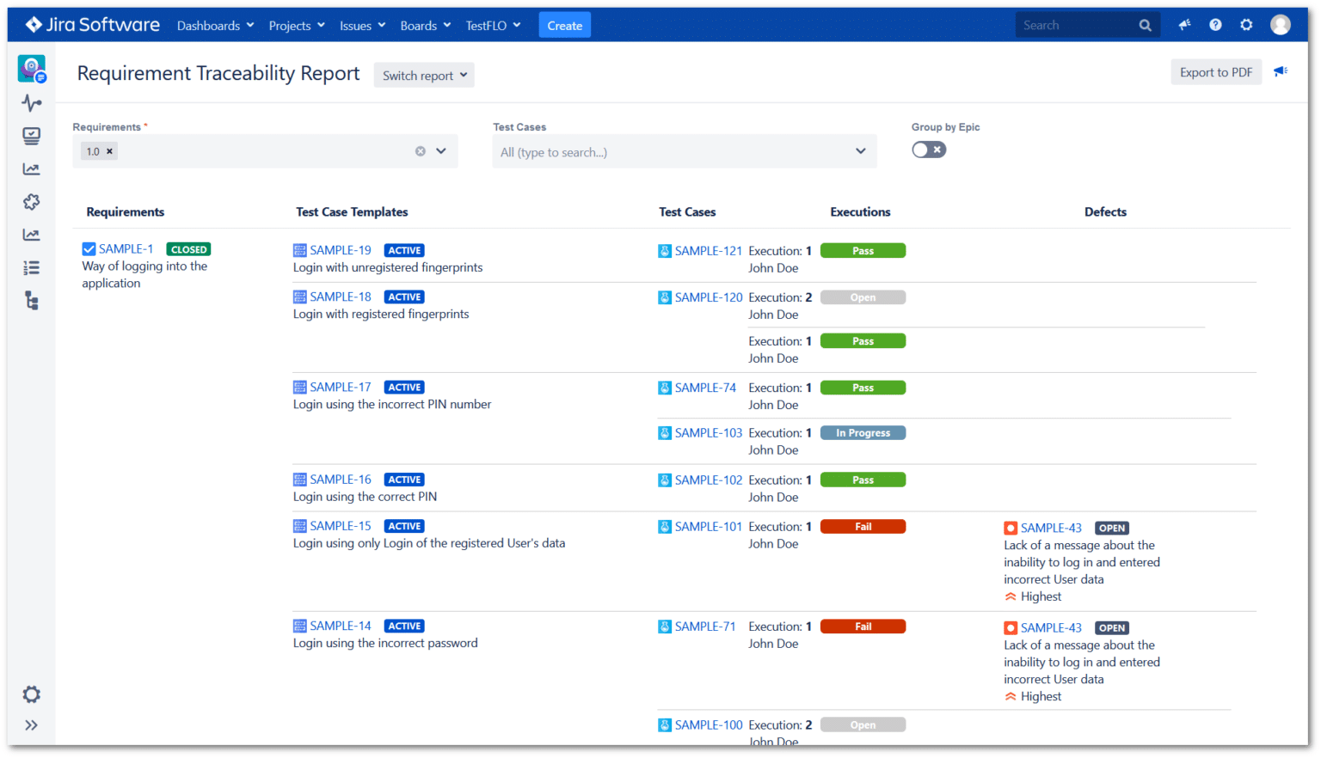Viewport: 1321px width, 758px height.
Task: Clear all selections in Requirements field
Action: [421, 151]
